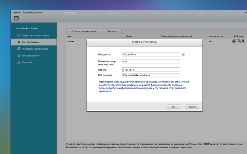Click the URL сервера input field
The height and width of the screenshot is (154, 247).
[x=151, y=75]
